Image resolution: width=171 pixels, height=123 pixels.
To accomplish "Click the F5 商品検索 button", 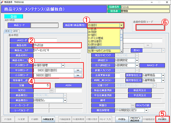I will (x=65, y=119).
